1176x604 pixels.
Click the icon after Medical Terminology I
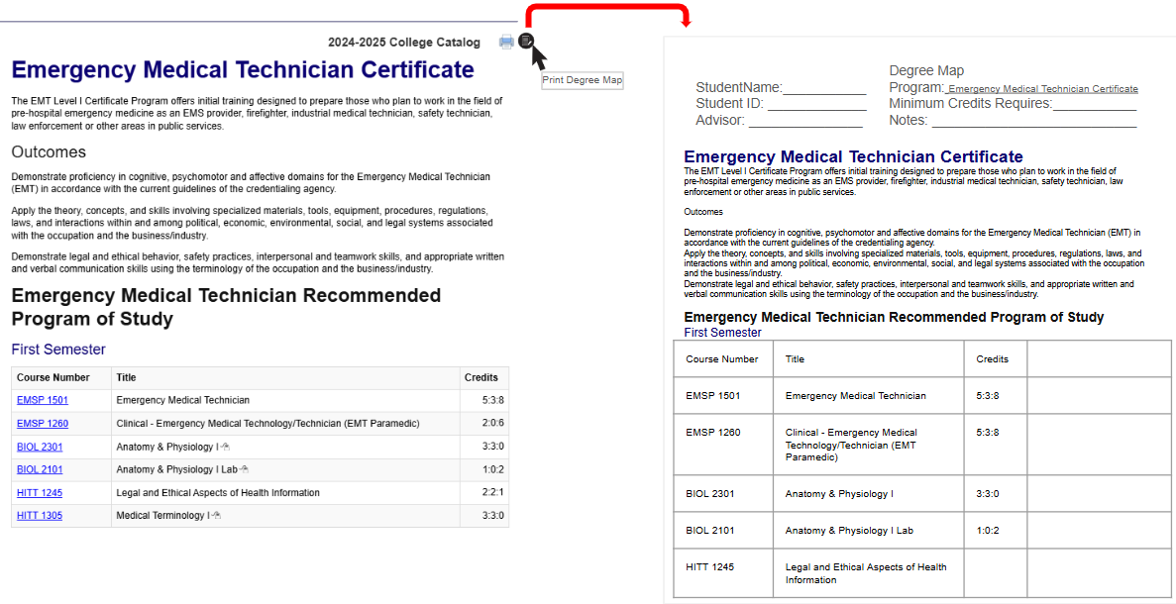pos(217,516)
